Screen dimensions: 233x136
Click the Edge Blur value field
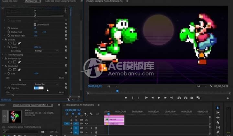point(38,88)
